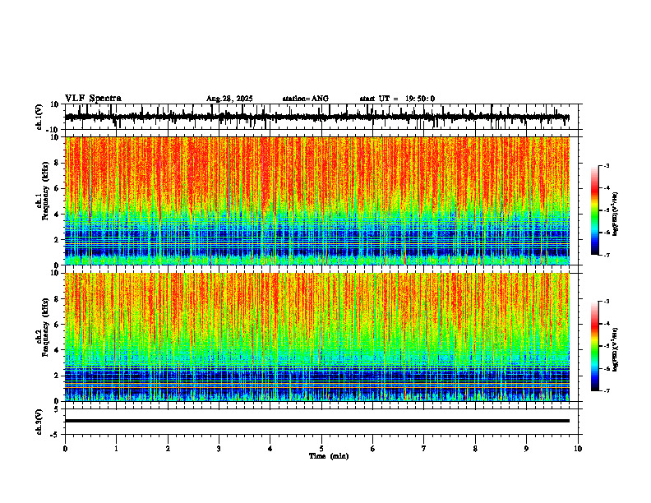Click the ch.1 voltage waveform trace
The width and height of the screenshot is (651, 503).
pyautogui.click(x=317, y=118)
